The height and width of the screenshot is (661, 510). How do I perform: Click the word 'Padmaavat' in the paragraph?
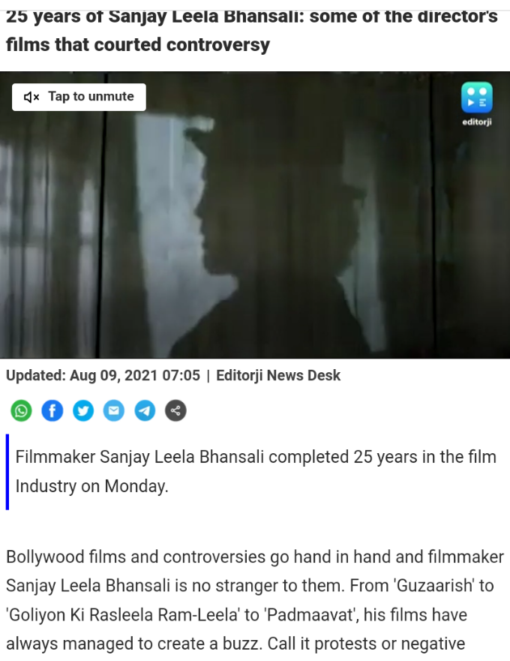tap(311, 614)
